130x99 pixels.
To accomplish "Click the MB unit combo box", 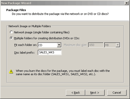I will click(x=112, y=45).
